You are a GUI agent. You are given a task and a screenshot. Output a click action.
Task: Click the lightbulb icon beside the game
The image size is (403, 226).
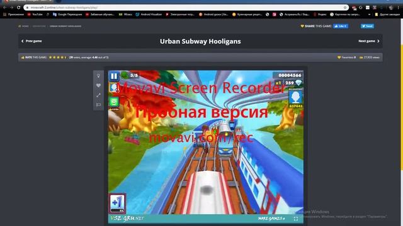(x=98, y=76)
